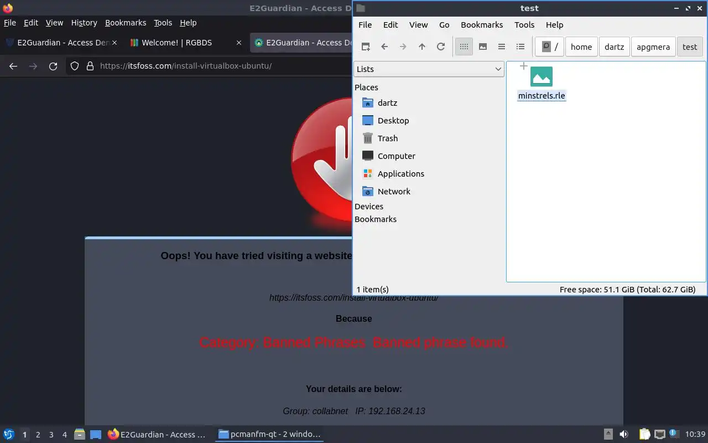The image size is (708, 443).
Task: Click removable media eject tray icon
Action: pyautogui.click(x=608, y=435)
